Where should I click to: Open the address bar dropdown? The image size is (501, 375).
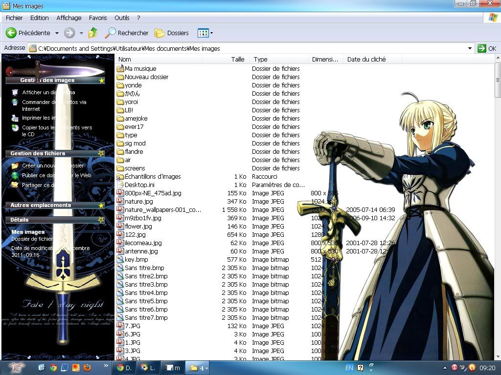[x=470, y=48]
